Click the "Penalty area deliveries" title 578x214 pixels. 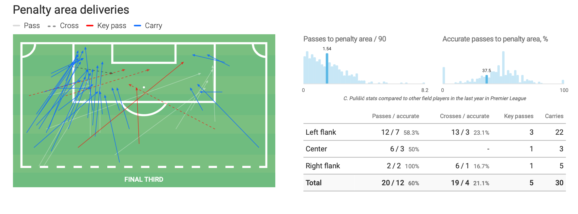tap(71, 10)
